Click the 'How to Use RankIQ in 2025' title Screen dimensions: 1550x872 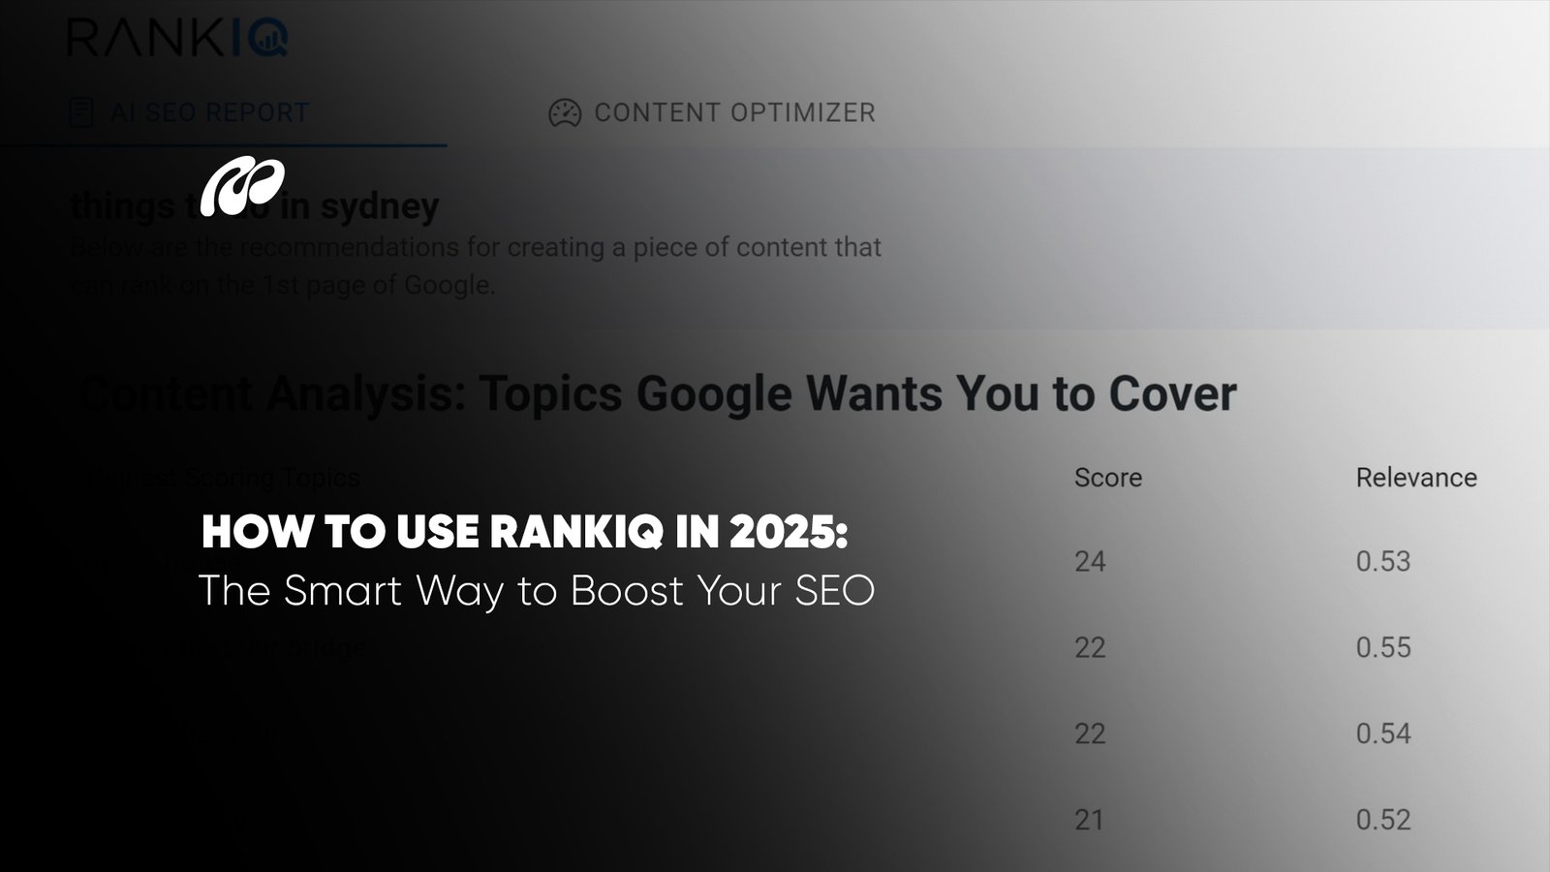[x=524, y=532]
